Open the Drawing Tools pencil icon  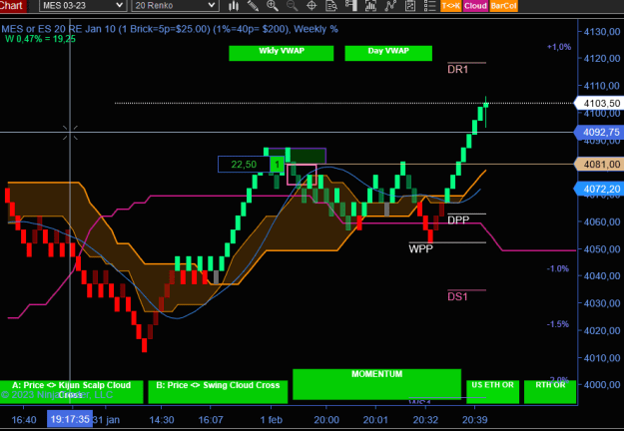253,6
